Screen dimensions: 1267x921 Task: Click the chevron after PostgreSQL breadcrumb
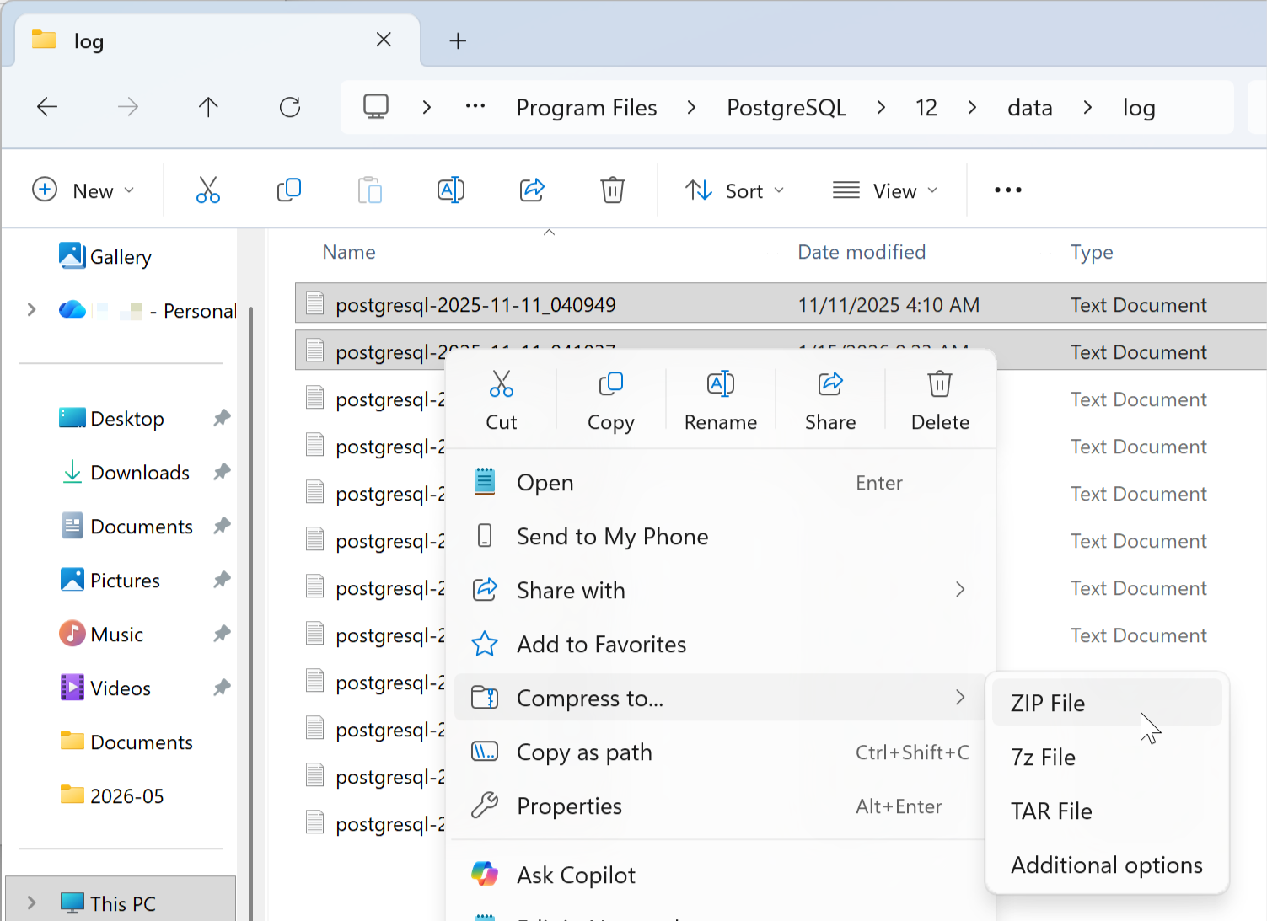point(881,107)
